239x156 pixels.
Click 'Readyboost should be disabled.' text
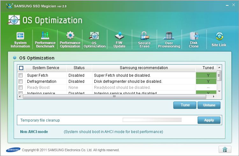(122, 88)
